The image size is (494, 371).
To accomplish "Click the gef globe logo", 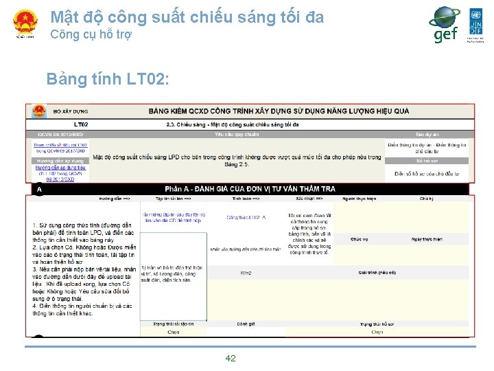I will 445,25.
